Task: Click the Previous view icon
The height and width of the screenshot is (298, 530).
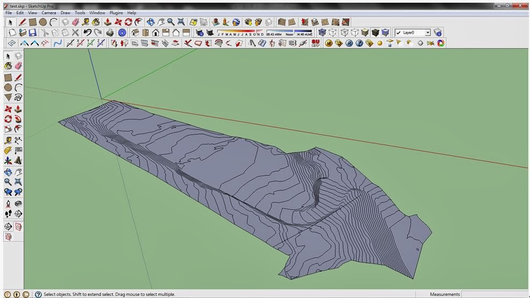Action: pos(8,192)
